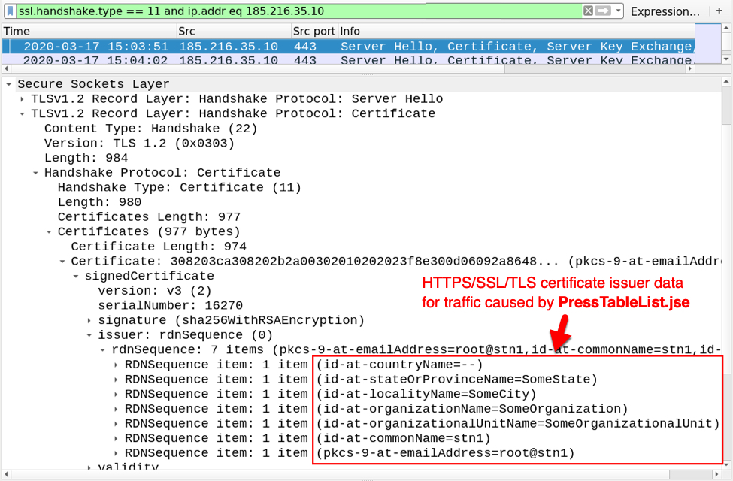Collapse the Secure Sockets Layer tree node
This screenshot has width=733, height=481.
8,84
